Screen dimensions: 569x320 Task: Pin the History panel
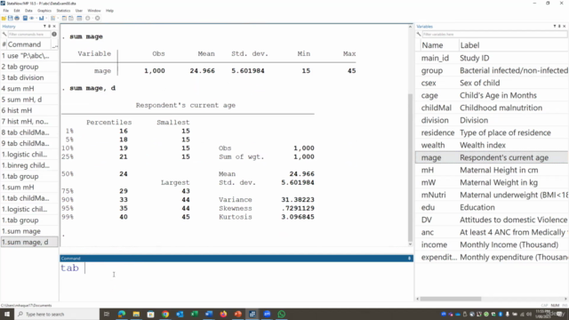click(50, 26)
